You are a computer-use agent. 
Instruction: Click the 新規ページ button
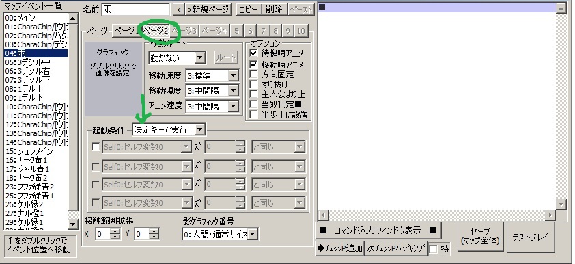coord(208,10)
